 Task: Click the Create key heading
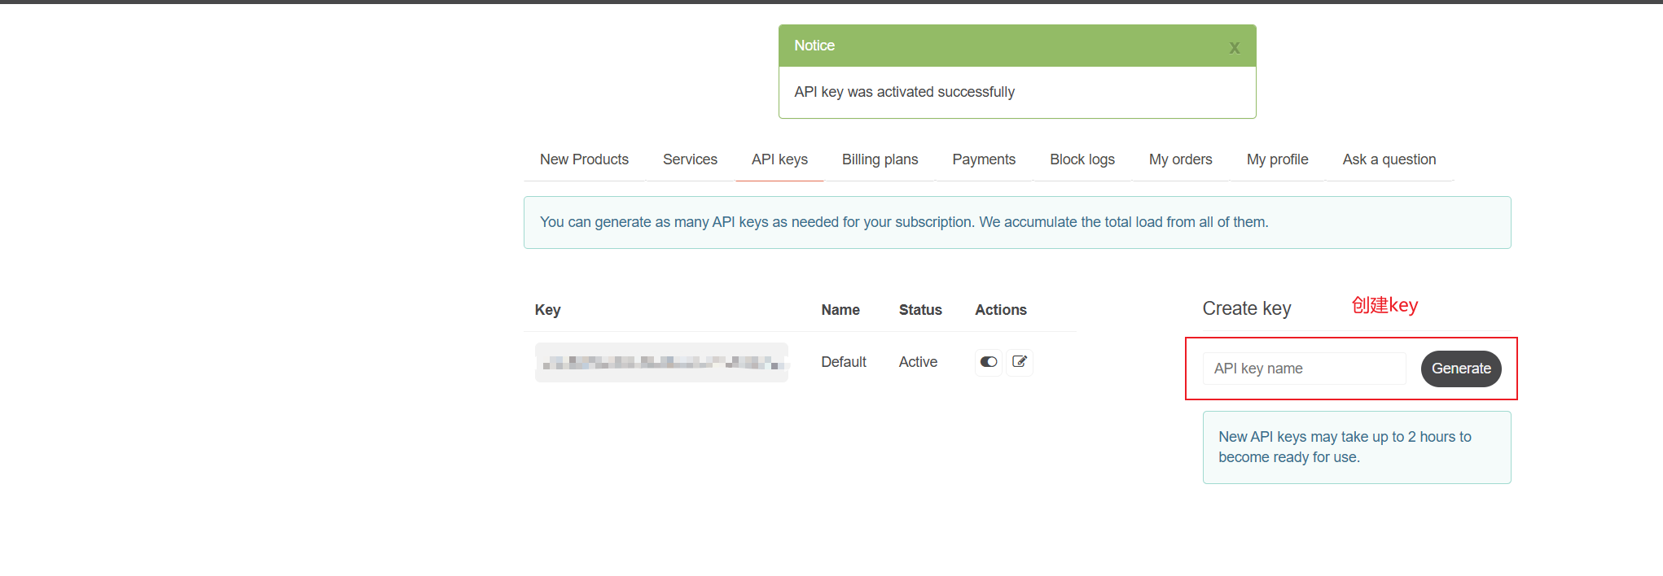pyautogui.click(x=1247, y=308)
